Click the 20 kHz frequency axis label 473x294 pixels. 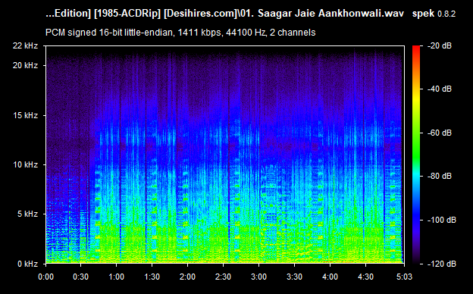tap(25, 65)
